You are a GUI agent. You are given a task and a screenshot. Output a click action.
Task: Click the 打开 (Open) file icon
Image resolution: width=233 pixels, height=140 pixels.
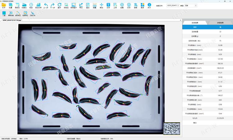pyautogui.click(x=4, y=6)
